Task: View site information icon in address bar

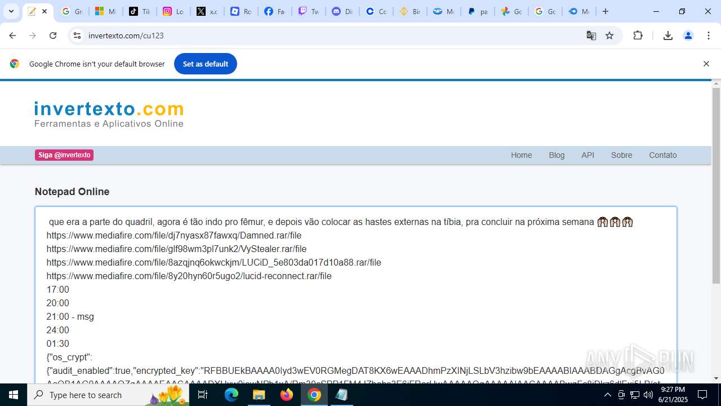Action: 77,36
